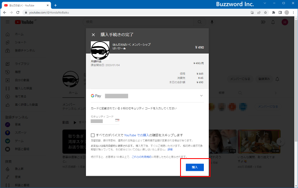This screenshot has height=188, width=298.
Task: Advance video shelf with next arrow
Action: [280, 141]
